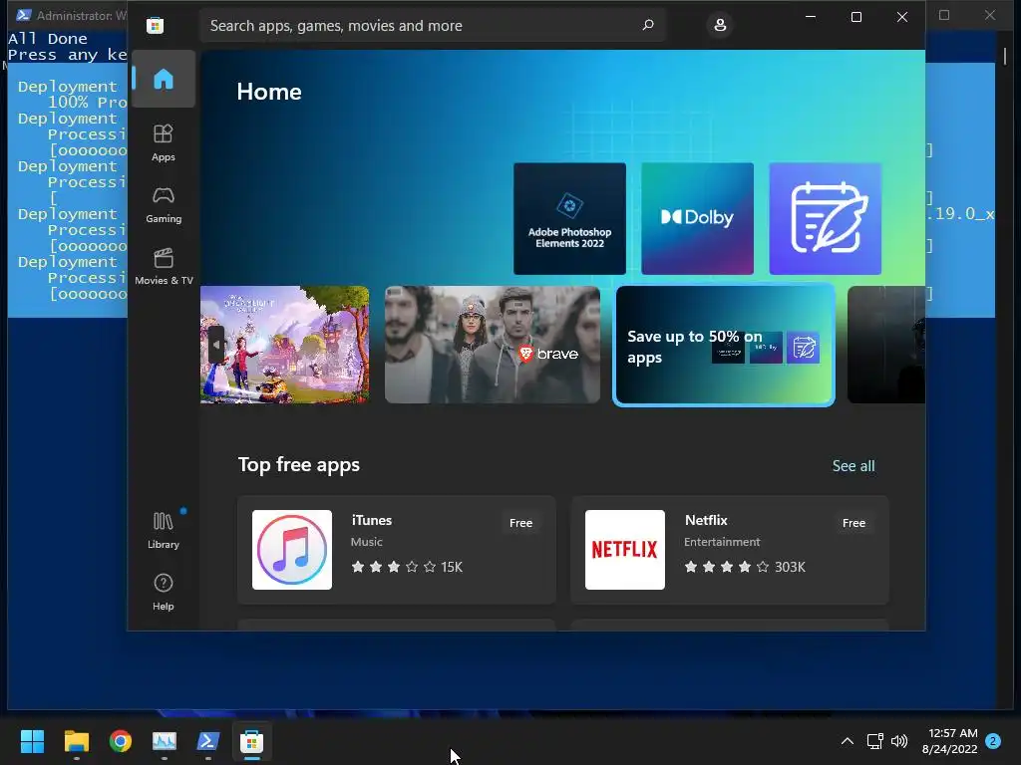Click the search magnifier icon

tap(648, 25)
